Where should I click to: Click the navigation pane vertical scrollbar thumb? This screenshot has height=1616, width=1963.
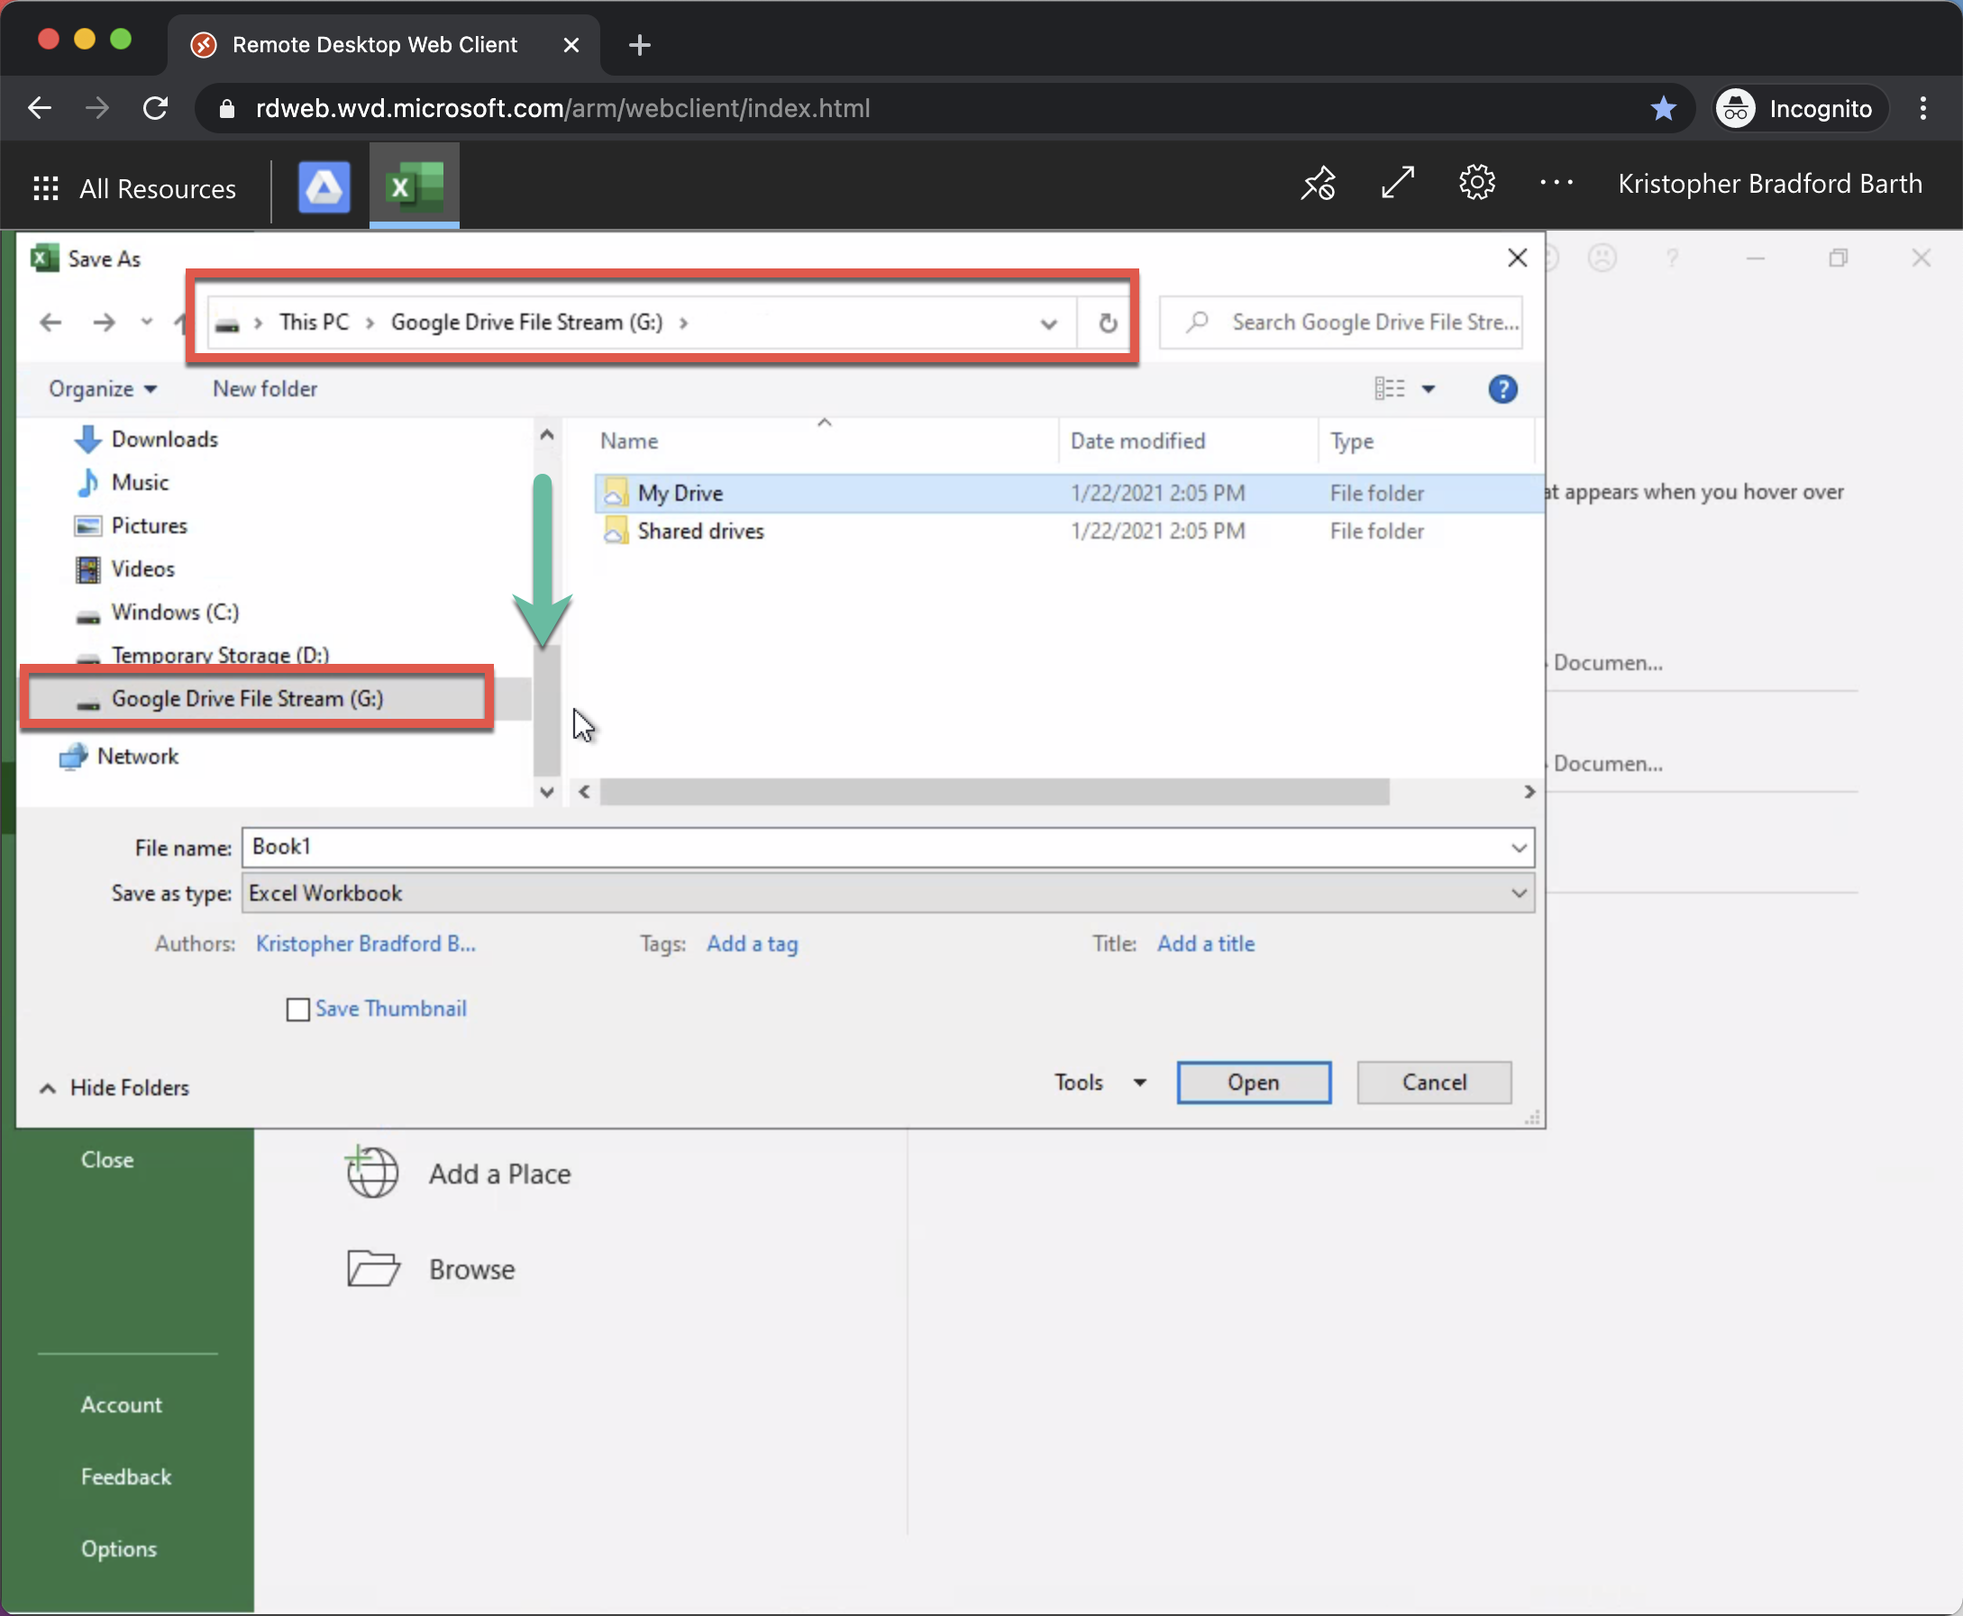[546, 709]
